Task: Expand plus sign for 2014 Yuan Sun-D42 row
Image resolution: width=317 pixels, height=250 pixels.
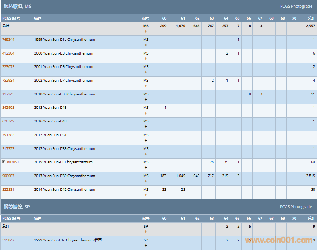Action: (x=146, y=195)
